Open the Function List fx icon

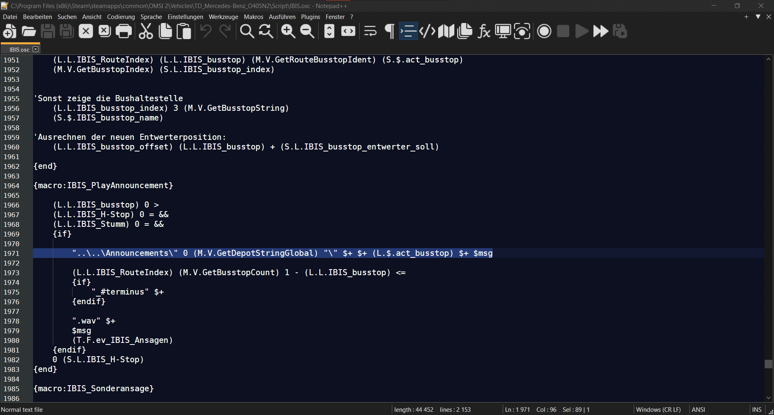coord(484,31)
